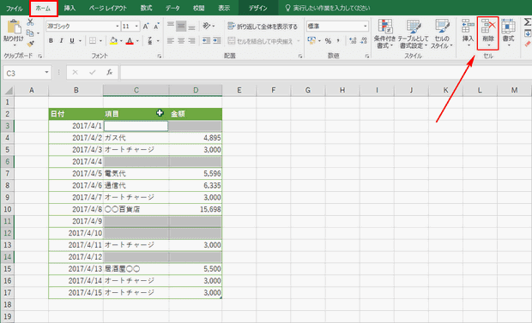Center cell text horizontally
Image resolution: width=532 pixels, height=323 pixels.
[x=181, y=41]
